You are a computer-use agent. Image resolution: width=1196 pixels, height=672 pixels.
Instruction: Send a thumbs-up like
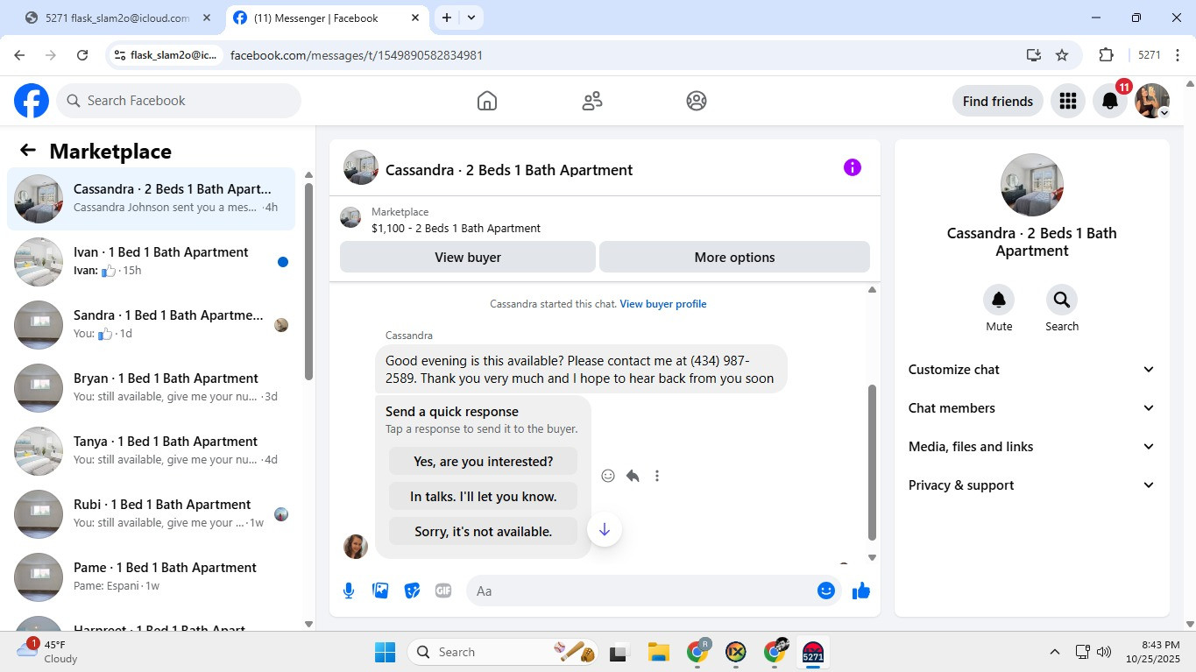861,591
